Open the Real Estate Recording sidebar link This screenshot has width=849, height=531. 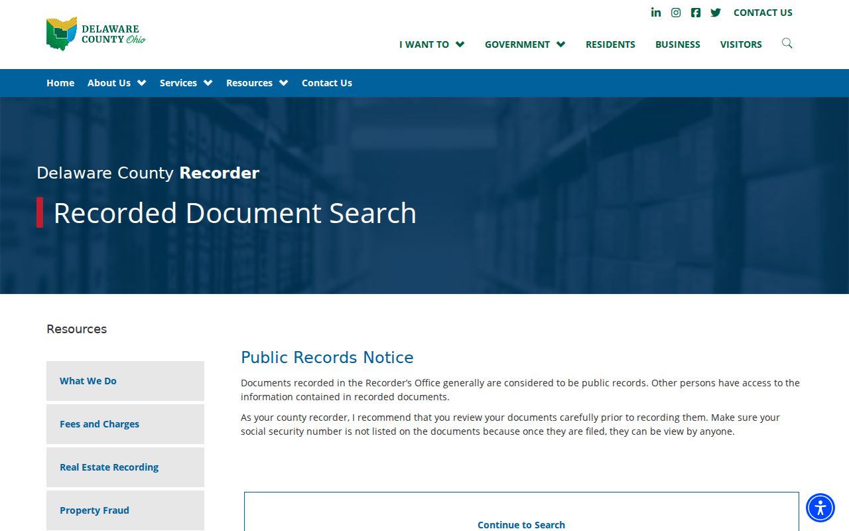125,467
